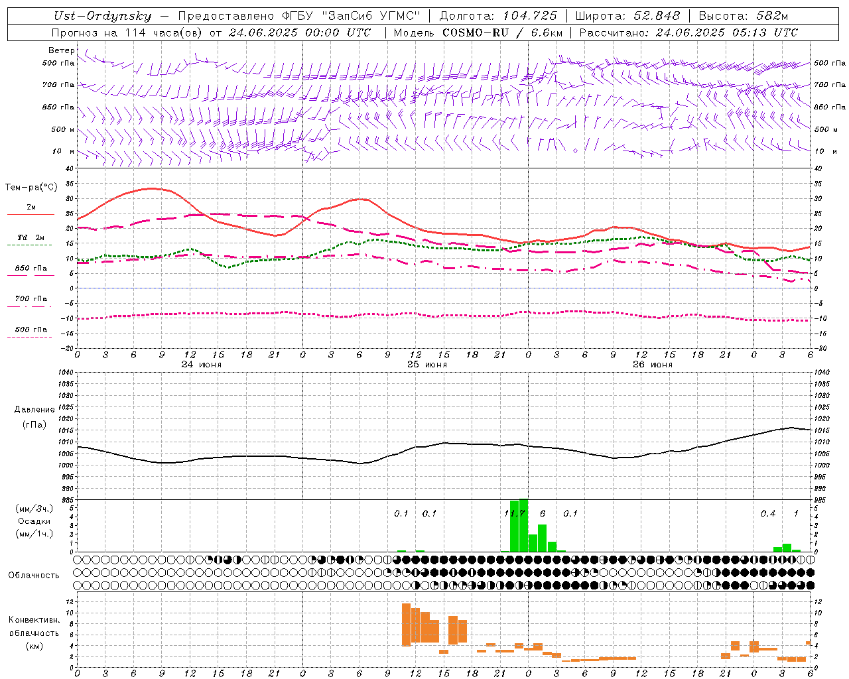The height and width of the screenshot is (679, 849).
Task: Click the "Ust-Ordynsky" station title
Action: tap(102, 16)
